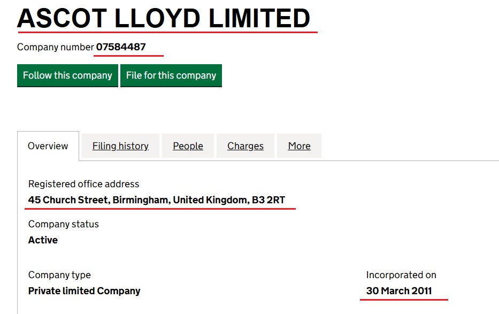Viewport: 499px width, 314px height.
Task: Open the Charges tab
Action: pyautogui.click(x=245, y=146)
